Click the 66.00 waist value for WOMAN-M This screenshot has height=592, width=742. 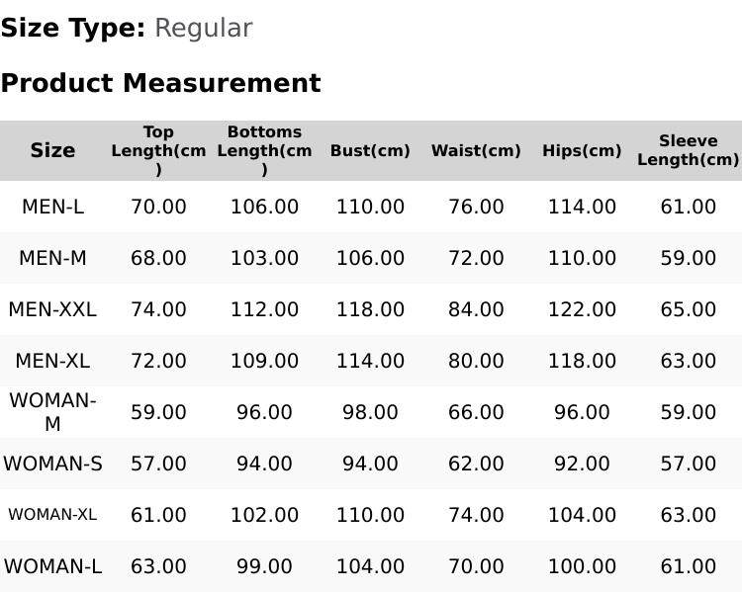click(x=476, y=412)
